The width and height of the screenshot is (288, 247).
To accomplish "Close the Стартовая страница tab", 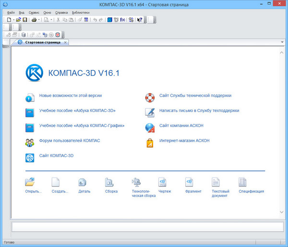I will click(66, 42).
